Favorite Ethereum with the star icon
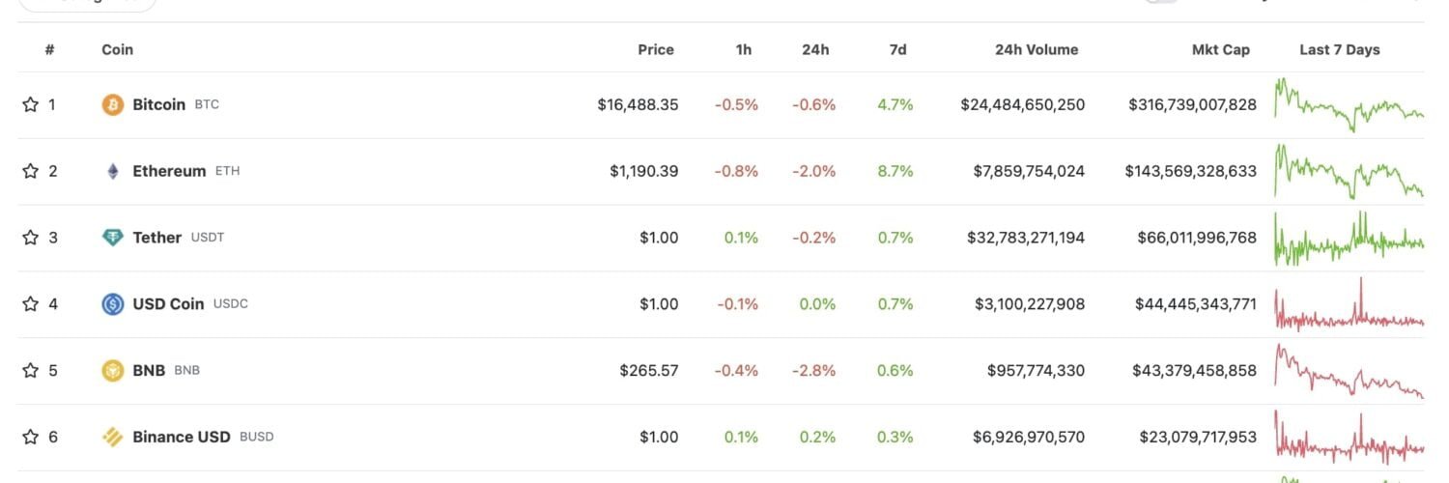Image resolution: width=1449 pixels, height=483 pixels. 30,171
